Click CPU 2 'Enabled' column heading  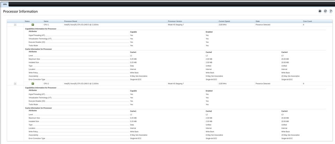[x=209, y=91]
